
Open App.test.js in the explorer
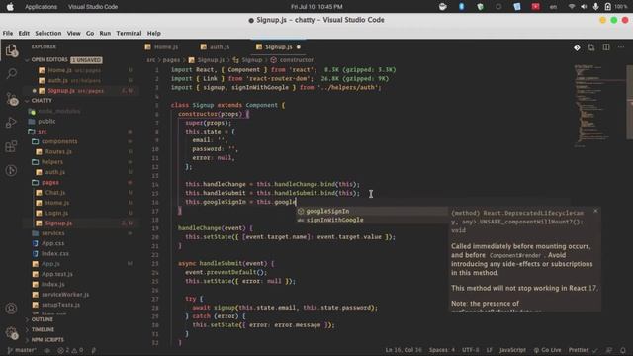(x=57, y=274)
